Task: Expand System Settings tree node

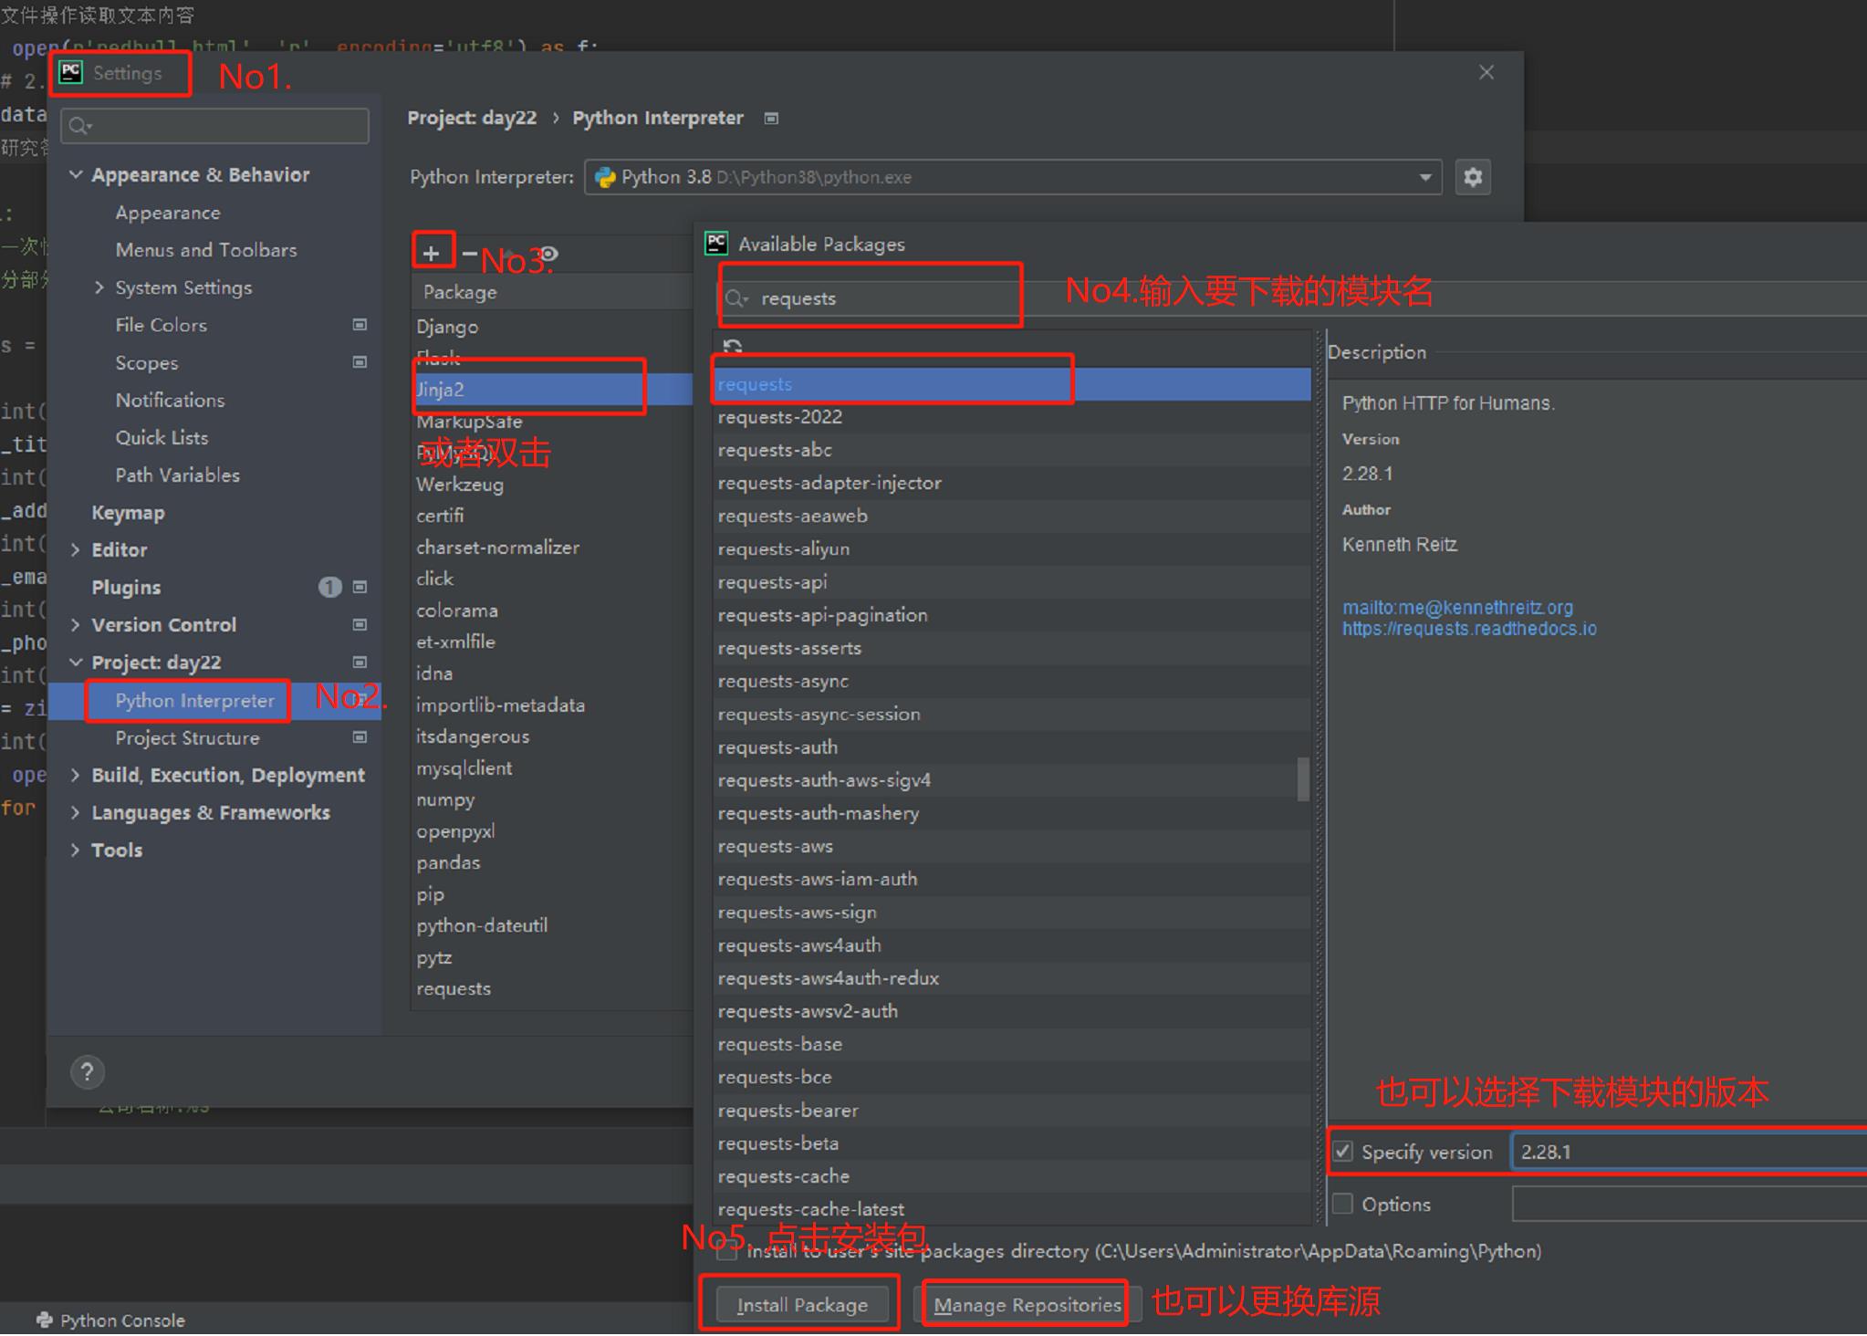Action: [99, 287]
